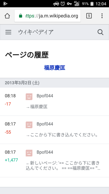
Task: Open Bpof044 user link in the 08:18 entry
Action: [45, 96]
